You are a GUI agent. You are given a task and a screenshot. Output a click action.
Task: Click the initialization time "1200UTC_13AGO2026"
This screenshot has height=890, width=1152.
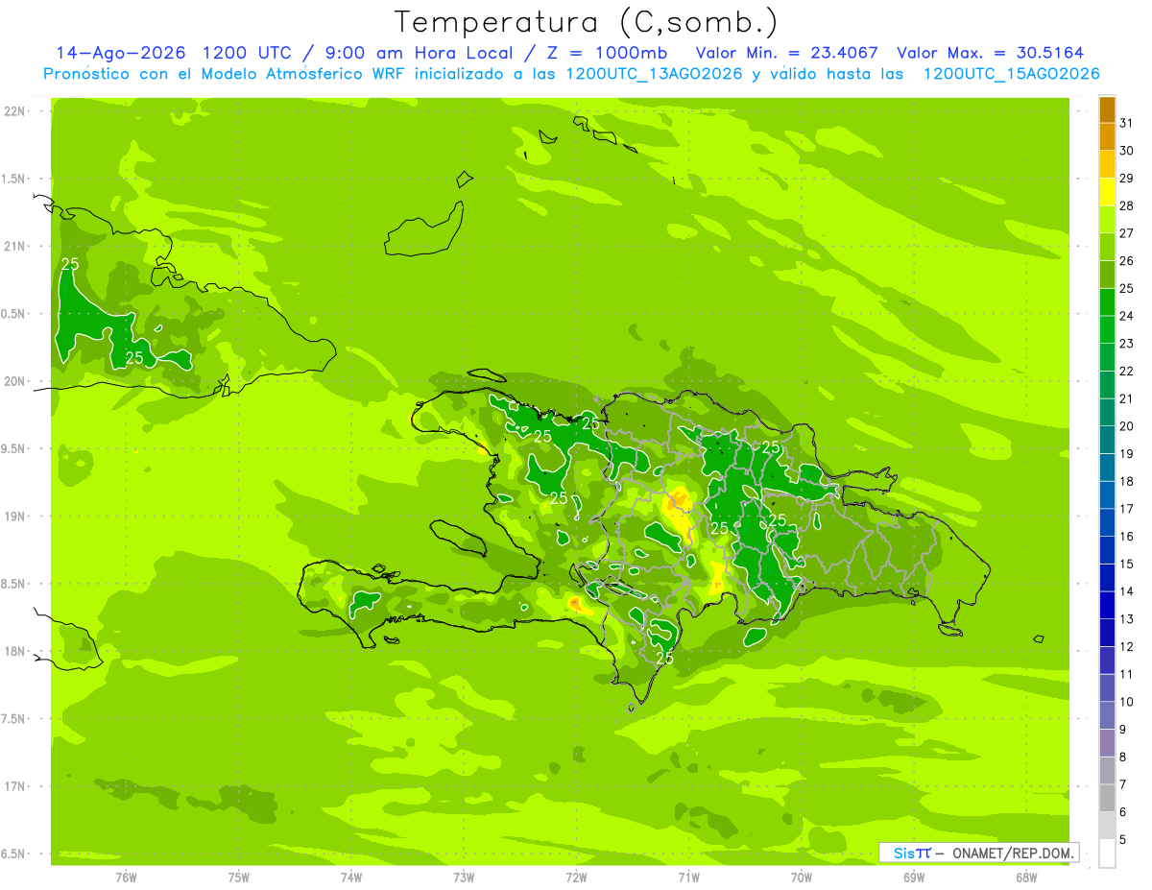click(653, 74)
